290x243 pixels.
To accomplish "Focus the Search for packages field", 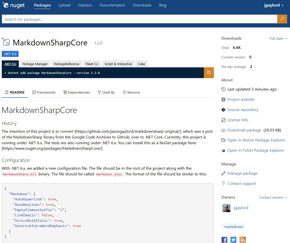I will 139,19.
